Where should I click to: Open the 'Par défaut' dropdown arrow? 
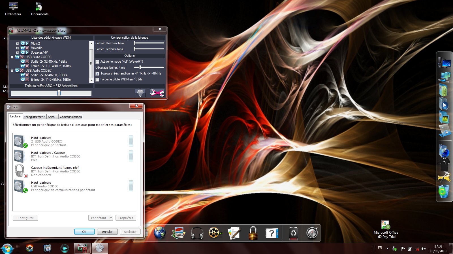point(111,218)
